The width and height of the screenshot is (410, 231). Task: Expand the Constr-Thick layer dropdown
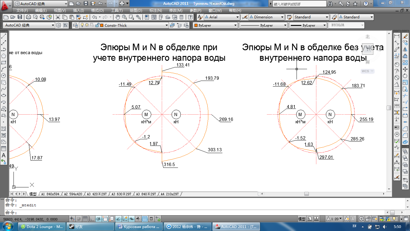tap(167, 26)
